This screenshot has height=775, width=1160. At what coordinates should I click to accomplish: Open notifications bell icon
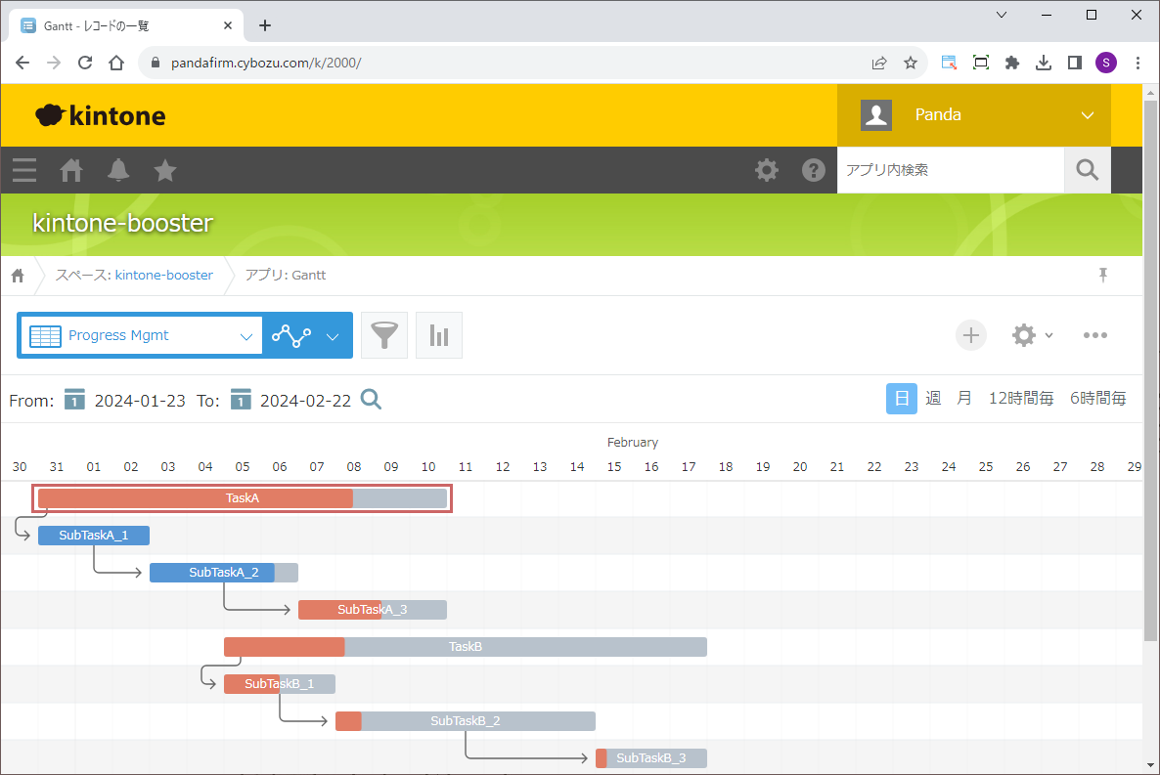point(118,170)
